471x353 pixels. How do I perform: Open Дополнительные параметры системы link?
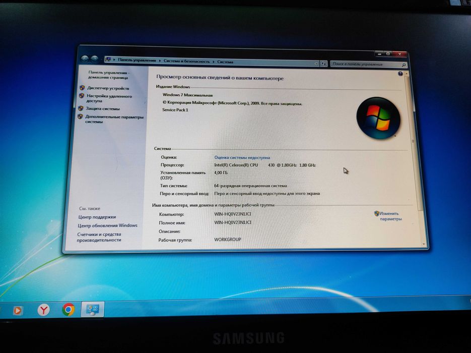tap(114, 119)
